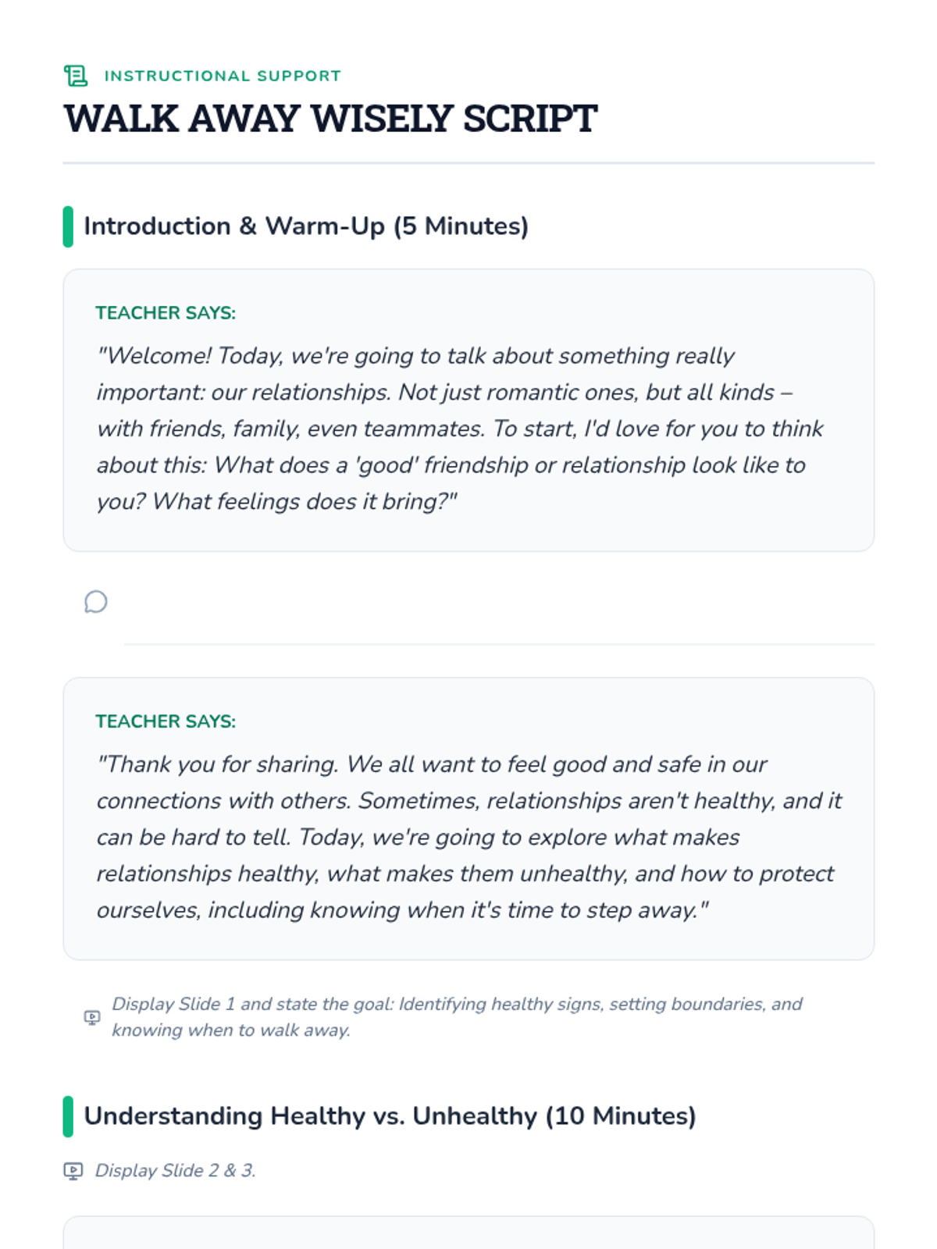The width and height of the screenshot is (937, 1249).
Task: Click the slide icon beside Display Slide 2 & 3
Action: tap(73, 1171)
